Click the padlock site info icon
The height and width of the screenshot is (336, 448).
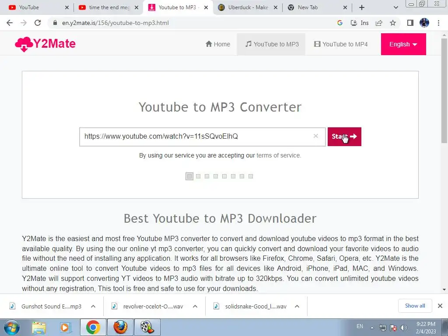[x=55, y=23]
